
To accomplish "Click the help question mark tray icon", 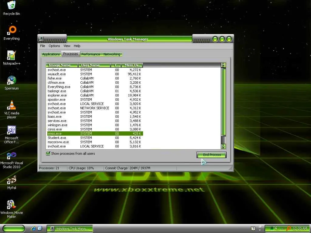I will 253,228.
